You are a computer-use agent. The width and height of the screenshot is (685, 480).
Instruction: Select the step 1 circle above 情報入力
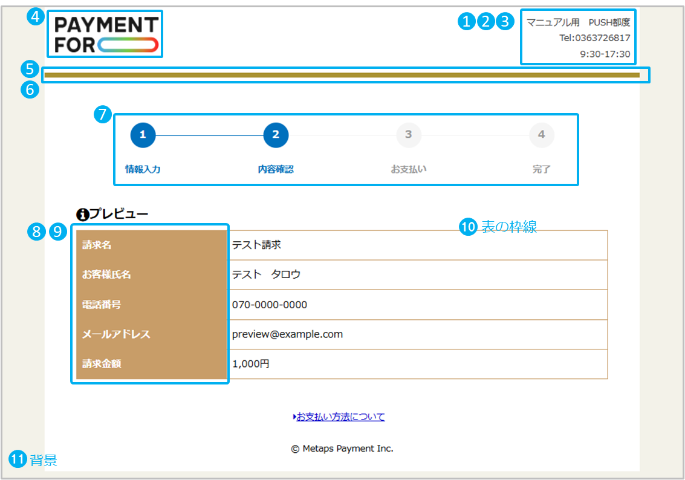[143, 135]
